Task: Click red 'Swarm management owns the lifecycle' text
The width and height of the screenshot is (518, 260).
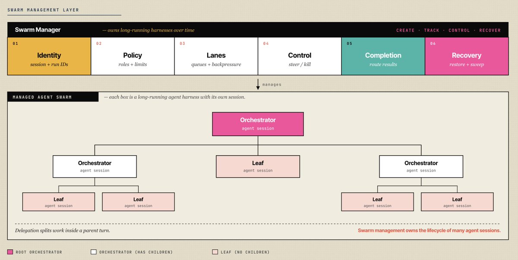Action: pos(429,231)
